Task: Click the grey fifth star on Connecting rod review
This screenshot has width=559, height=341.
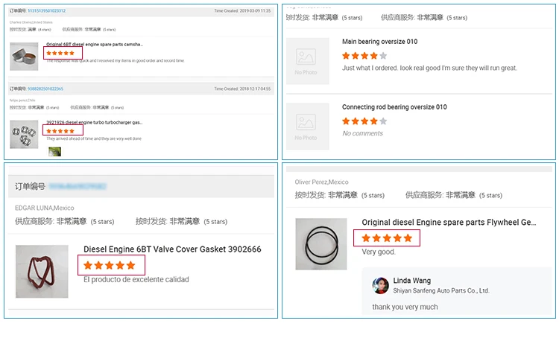Action: coord(383,121)
